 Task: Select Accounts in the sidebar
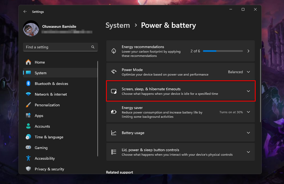(x=42, y=126)
